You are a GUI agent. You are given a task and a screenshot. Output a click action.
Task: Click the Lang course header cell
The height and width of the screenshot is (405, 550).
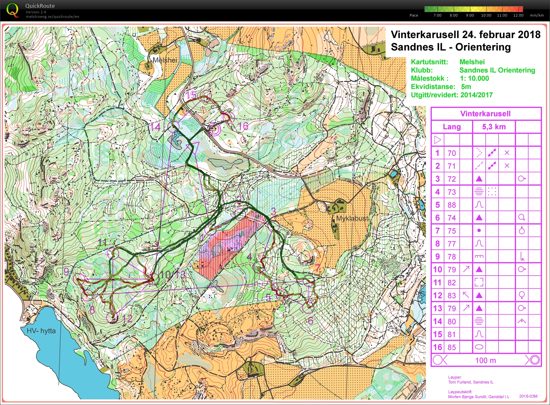tap(452, 127)
